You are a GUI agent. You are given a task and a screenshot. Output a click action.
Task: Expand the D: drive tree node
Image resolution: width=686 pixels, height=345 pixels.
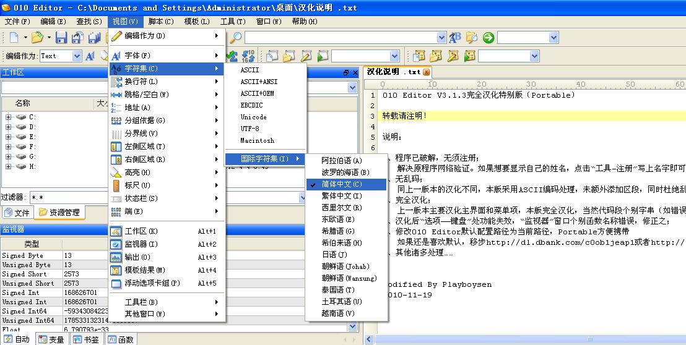8,127
